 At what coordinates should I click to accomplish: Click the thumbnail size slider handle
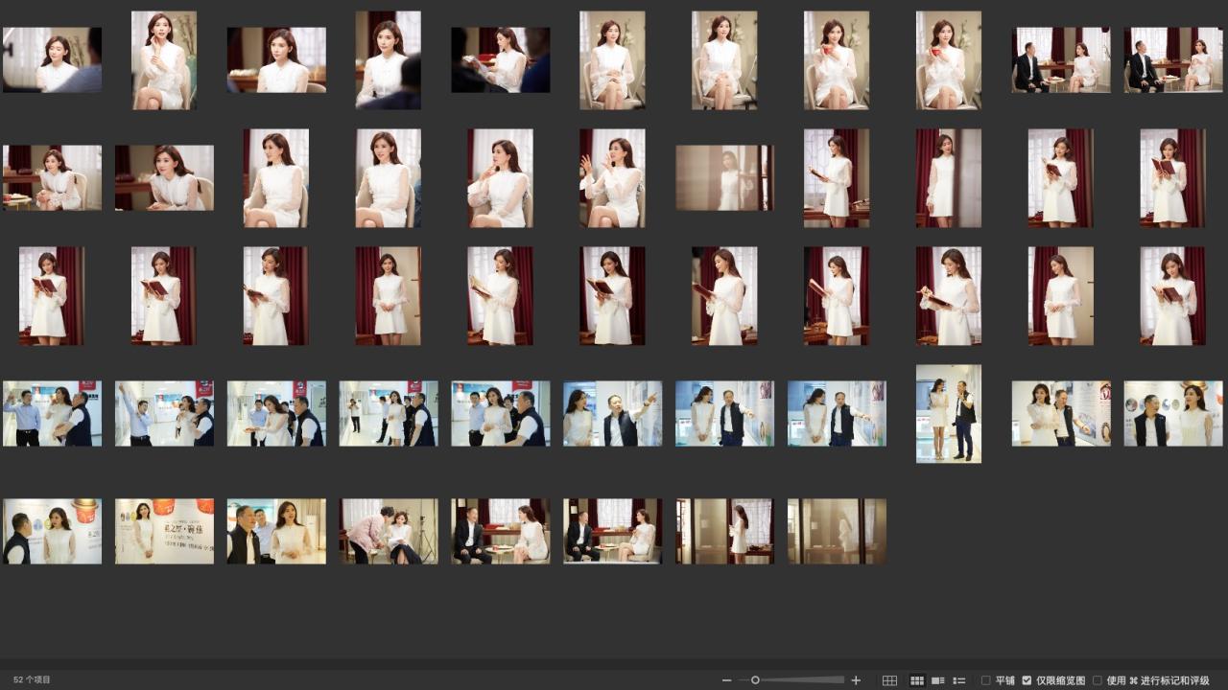tap(755, 680)
